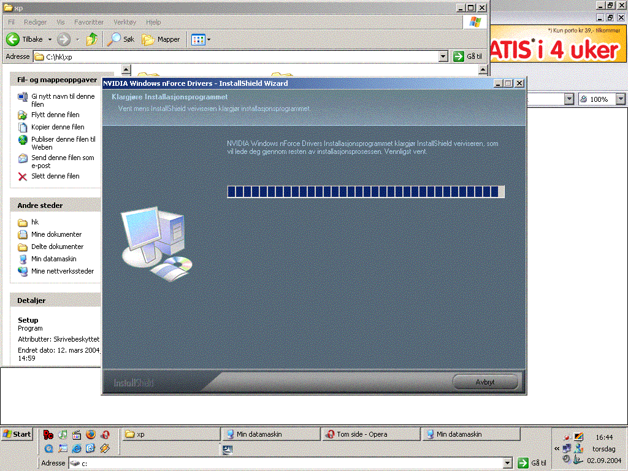Launch Opera from quick launch
Image resolution: width=628 pixels, height=471 pixels.
pyautogui.click(x=105, y=435)
